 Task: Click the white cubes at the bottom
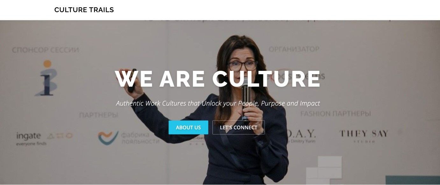325,170
